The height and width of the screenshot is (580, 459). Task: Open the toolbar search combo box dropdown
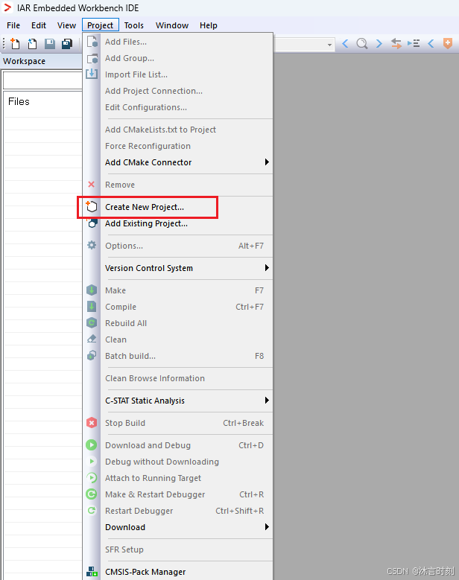tap(329, 45)
